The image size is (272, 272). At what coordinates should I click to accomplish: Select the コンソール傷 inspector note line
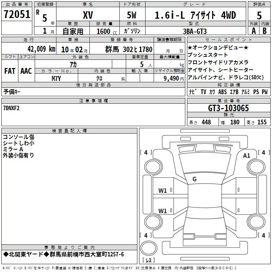[19, 137]
